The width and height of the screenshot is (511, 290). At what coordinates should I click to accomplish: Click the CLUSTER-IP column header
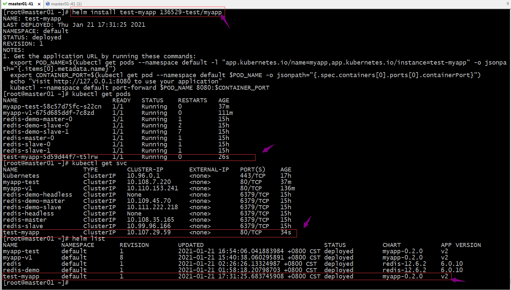tap(145, 169)
